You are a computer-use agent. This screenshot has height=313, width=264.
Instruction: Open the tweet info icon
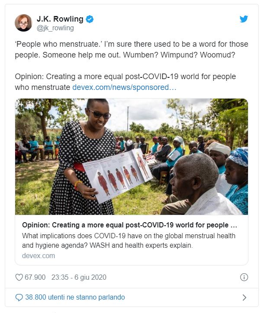pyautogui.click(x=244, y=277)
